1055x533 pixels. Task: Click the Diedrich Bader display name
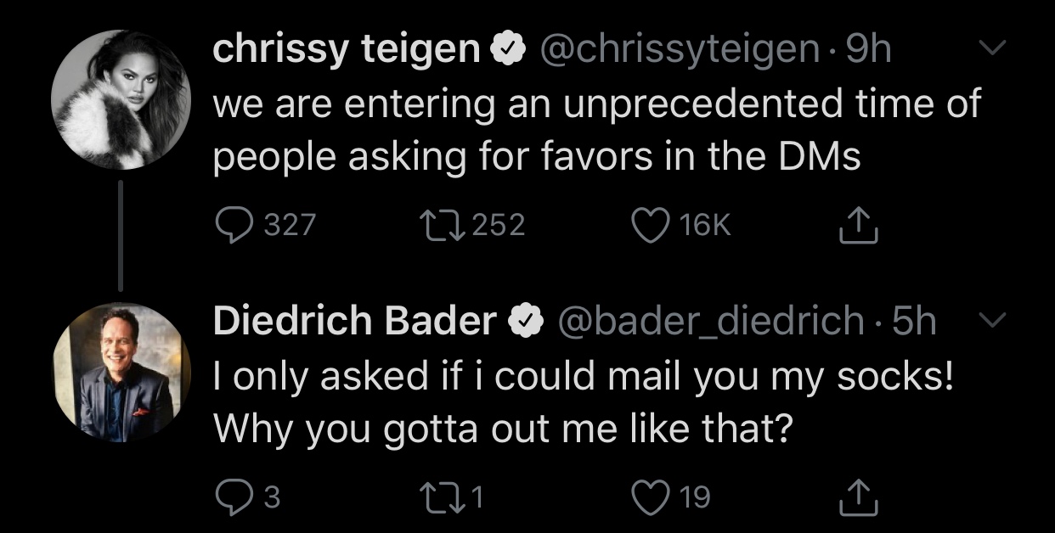(x=354, y=322)
